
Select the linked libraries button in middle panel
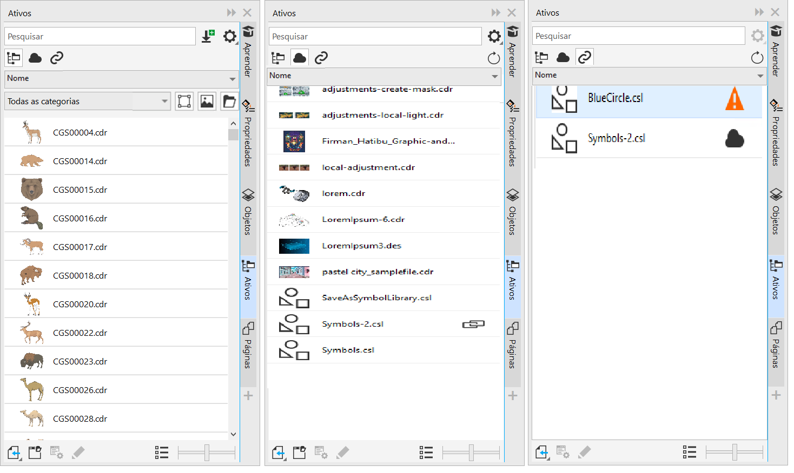click(x=321, y=58)
